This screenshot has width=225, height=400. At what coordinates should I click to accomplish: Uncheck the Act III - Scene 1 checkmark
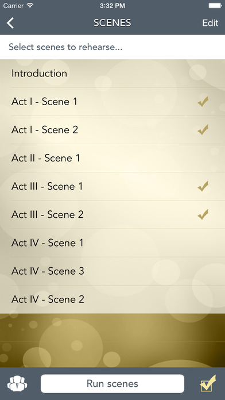pos(203,186)
